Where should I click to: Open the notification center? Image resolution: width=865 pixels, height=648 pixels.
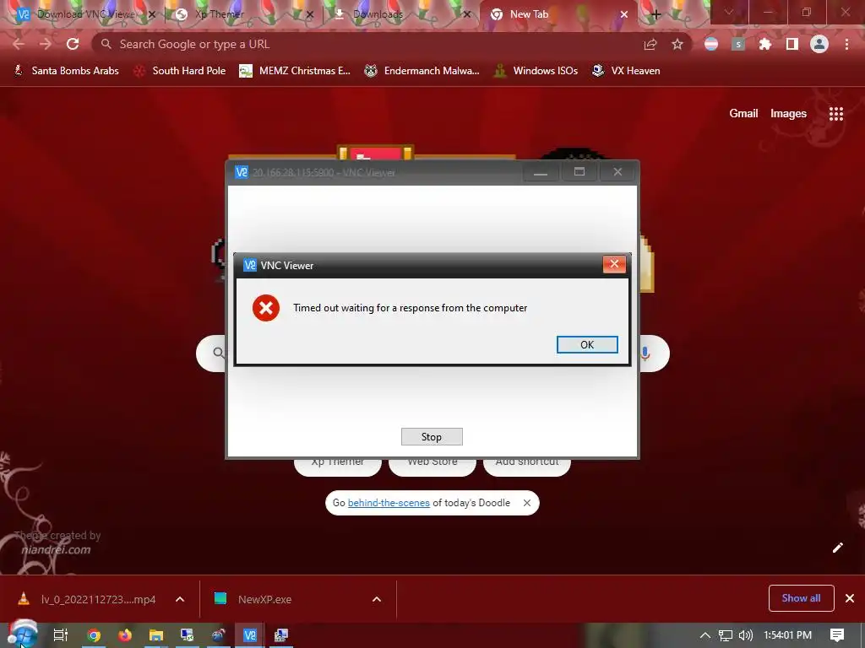tap(837, 634)
